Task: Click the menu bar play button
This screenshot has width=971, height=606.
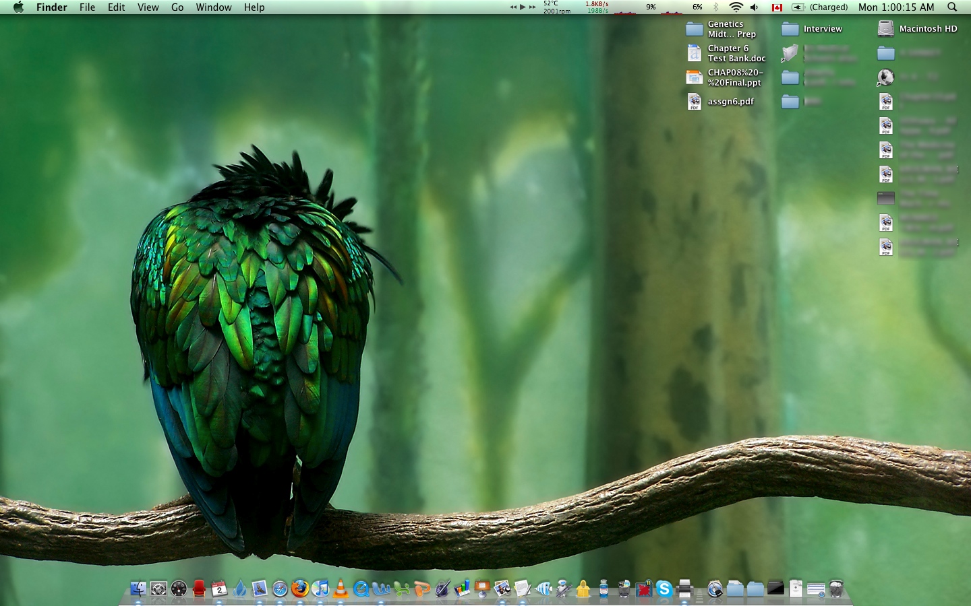Action: point(523,7)
